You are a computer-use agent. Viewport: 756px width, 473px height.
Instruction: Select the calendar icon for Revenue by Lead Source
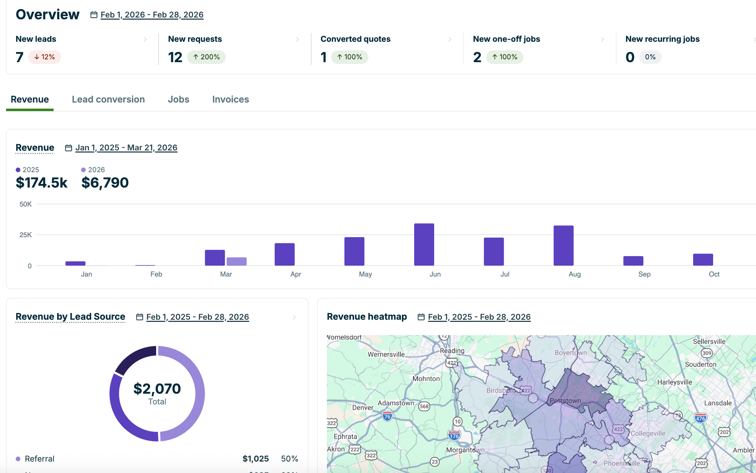coord(139,317)
